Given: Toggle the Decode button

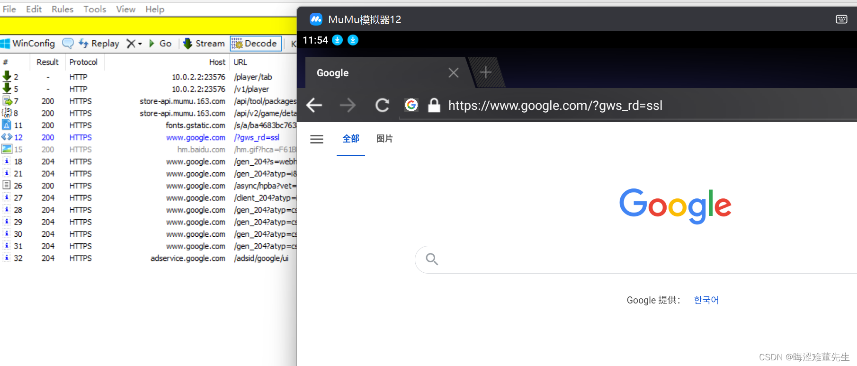Looking at the screenshot, I should (256, 44).
